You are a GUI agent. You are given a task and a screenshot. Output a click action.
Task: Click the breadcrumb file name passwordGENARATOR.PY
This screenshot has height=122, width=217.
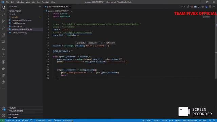[58, 11]
